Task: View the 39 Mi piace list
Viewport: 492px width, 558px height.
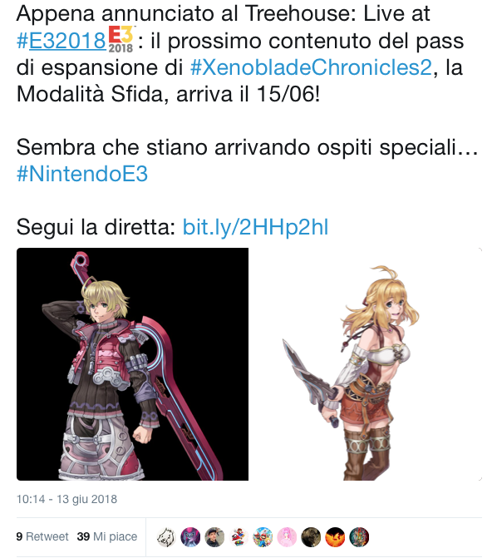Action: (x=107, y=536)
